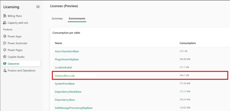The height and width of the screenshot is (111, 230).
Task: Click the Capacity add-ons icon
Action: (5, 23)
